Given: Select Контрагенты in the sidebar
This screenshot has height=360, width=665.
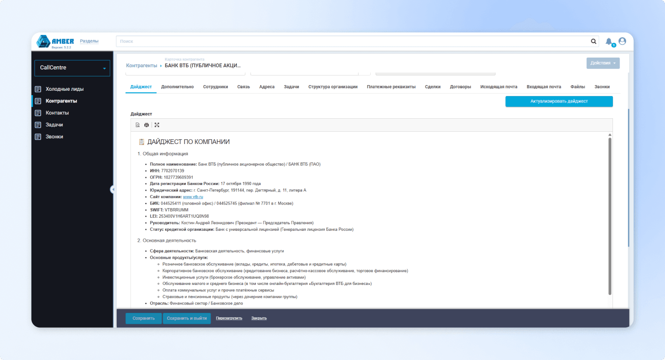Looking at the screenshot, I should pyautogui.click(x=61, y=101).
